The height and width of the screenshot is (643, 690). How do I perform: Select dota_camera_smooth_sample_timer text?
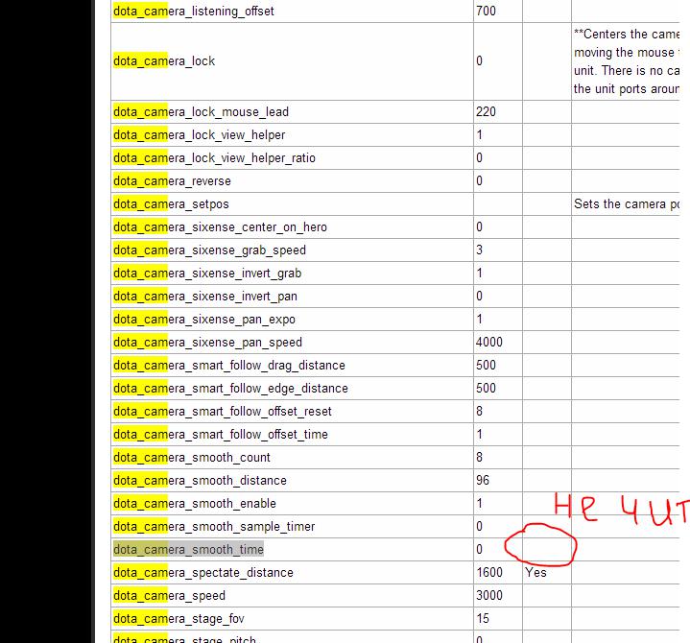[x=214, y=526]
